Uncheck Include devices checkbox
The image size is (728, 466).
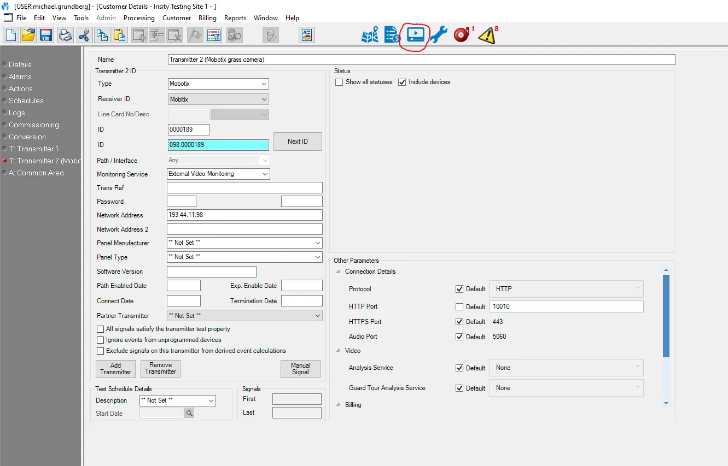pyautogui.click(x=403, y=82)
